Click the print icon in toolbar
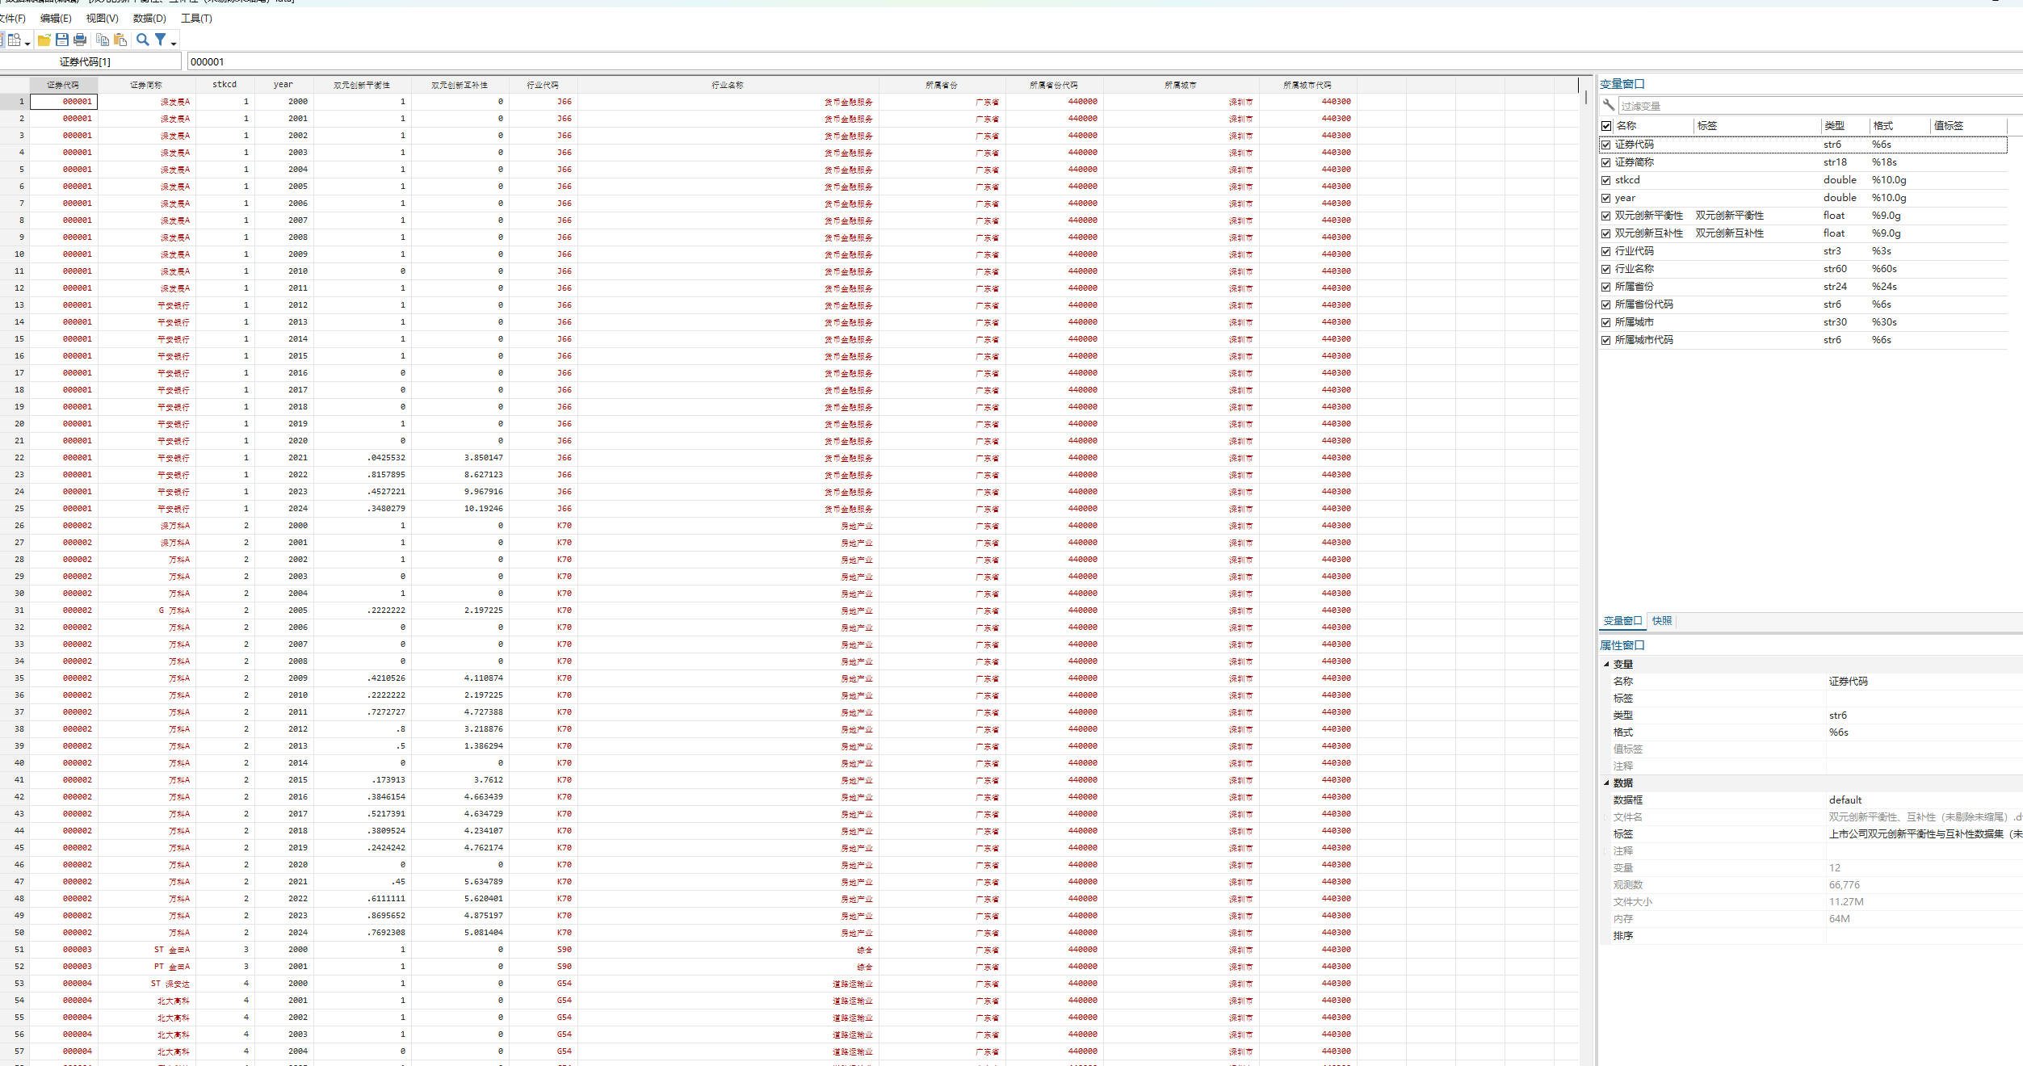This screenshot has height=1066, width=2023. pyautogui.click(x=80, y=40)
